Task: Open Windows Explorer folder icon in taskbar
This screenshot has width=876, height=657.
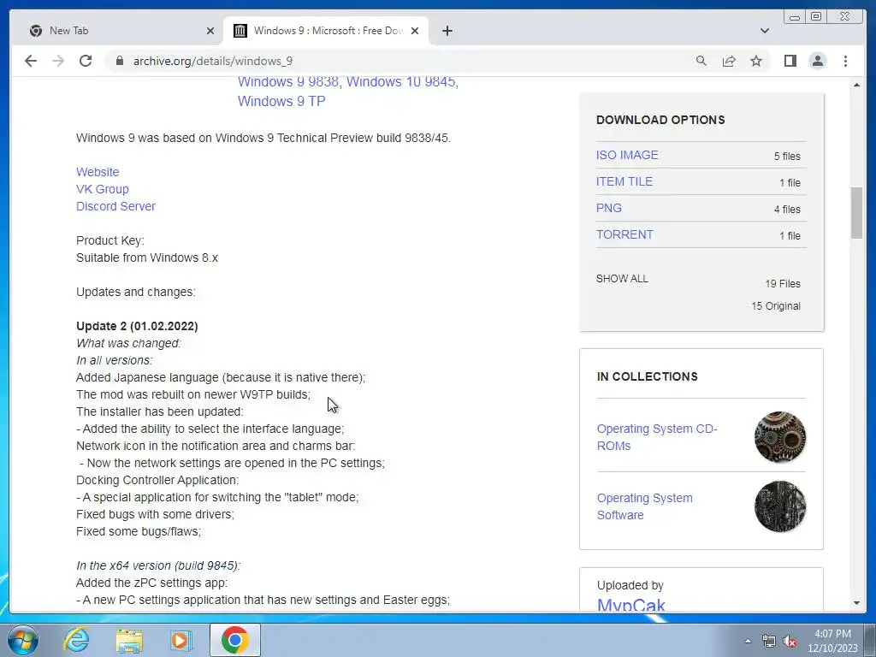Action: pos(129,640)
